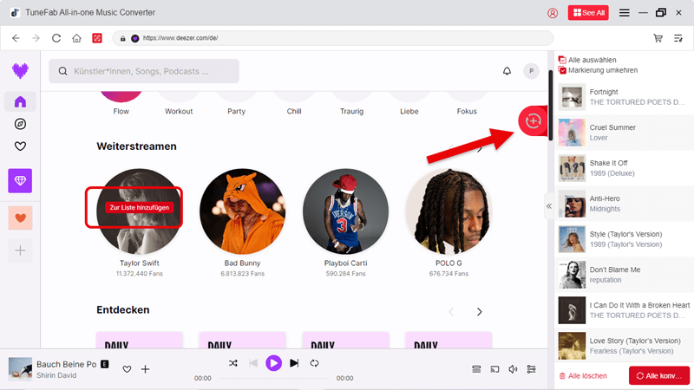Open the conversion queue list icon
The height and width of the screenshot is (390, 694).
click(x=678, y=38)
